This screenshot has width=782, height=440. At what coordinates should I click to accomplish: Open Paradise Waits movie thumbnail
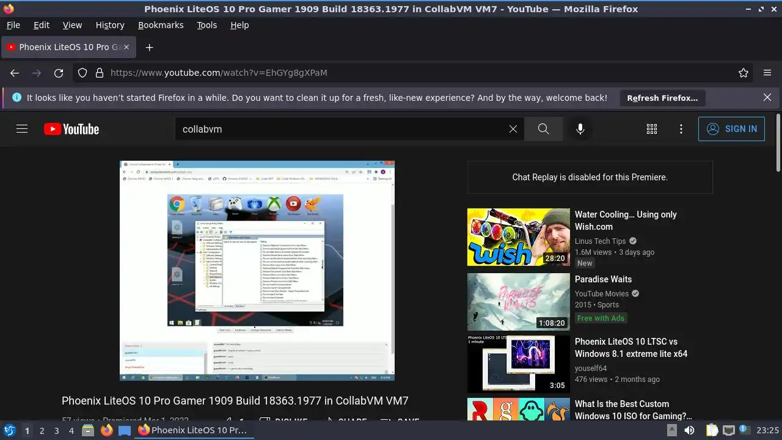(x=519, y=302)
